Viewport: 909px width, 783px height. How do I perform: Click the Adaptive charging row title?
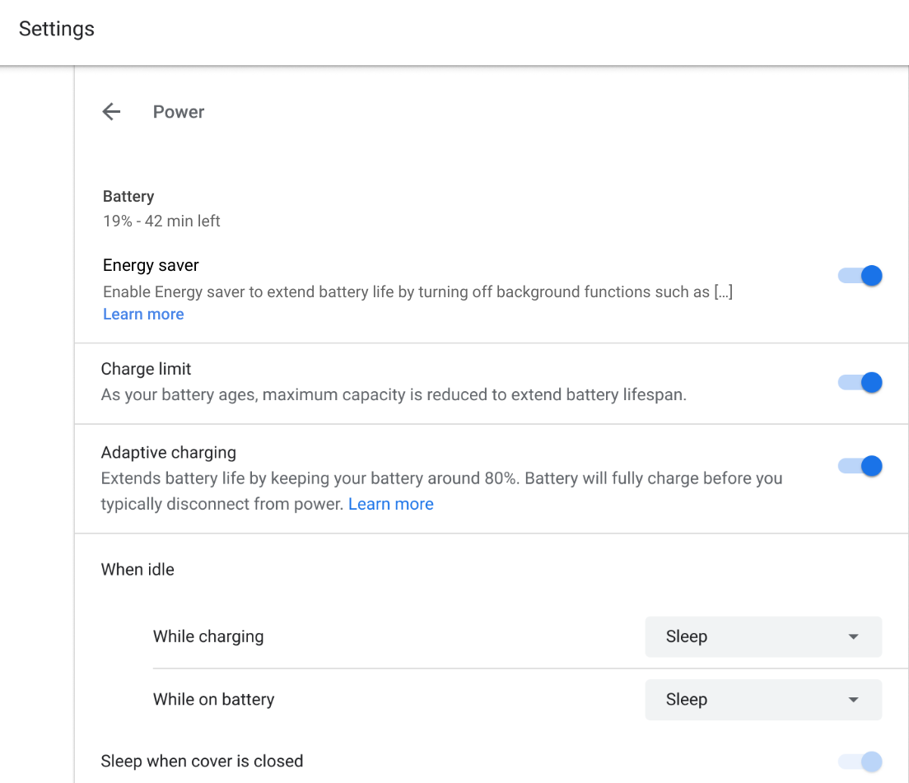tap(169, 452)
